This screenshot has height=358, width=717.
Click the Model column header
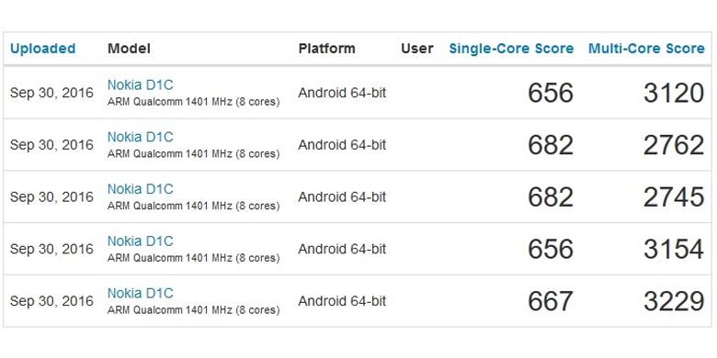pyautogui.click(x=129, y=49)
